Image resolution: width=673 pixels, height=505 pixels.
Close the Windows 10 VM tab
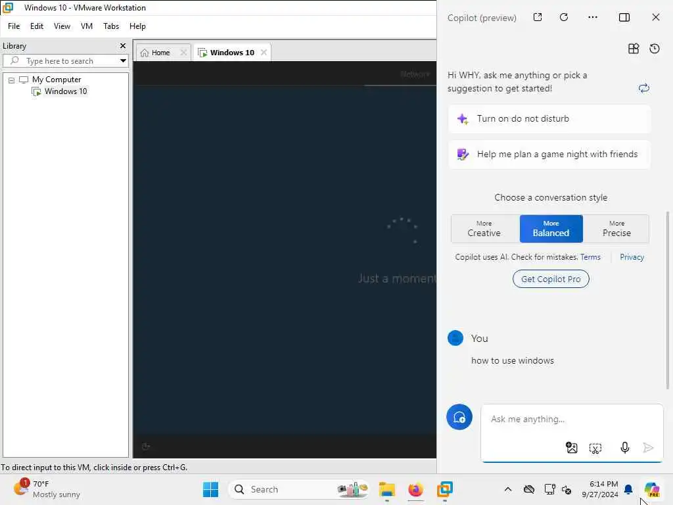(264, 53)
